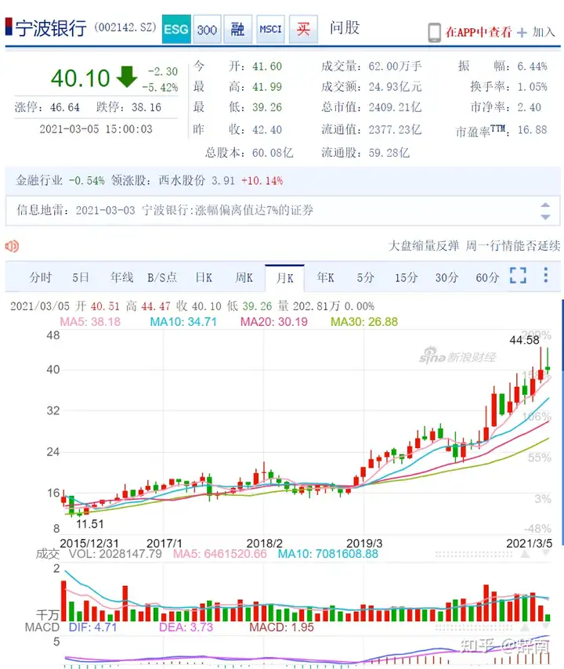This screenshot has width=564, height=669.
Task: Click the DEA: 3.73 label
Action: click(186, 627)
